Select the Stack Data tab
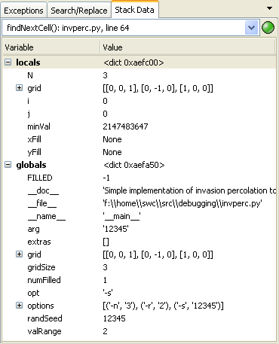Screen dimensions: 279x344 coord(135,10)
